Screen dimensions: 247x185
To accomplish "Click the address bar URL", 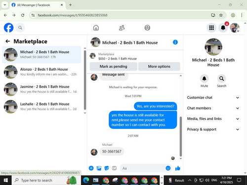I will (x=73, y=15).
